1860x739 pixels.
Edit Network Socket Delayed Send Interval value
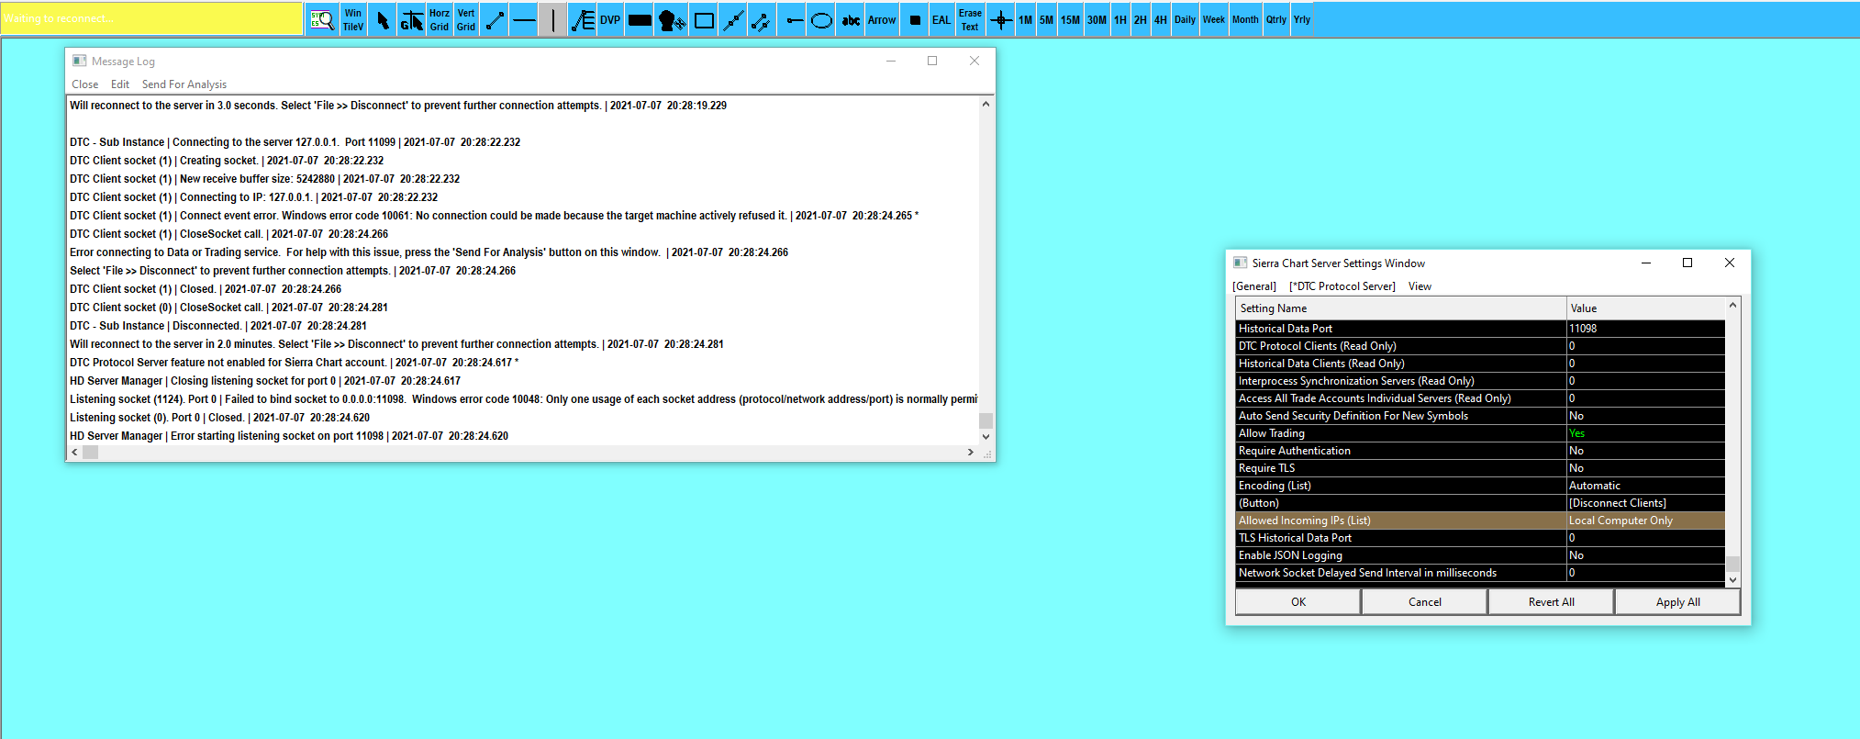pos(1646,573)
